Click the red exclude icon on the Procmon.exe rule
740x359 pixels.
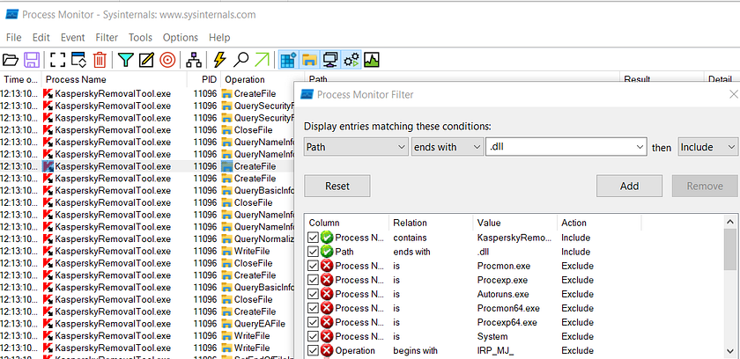[x=327, y=266]
